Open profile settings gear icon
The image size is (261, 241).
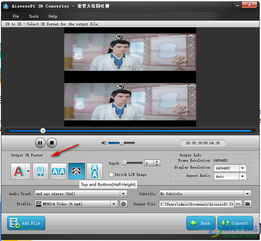(123, 204)
